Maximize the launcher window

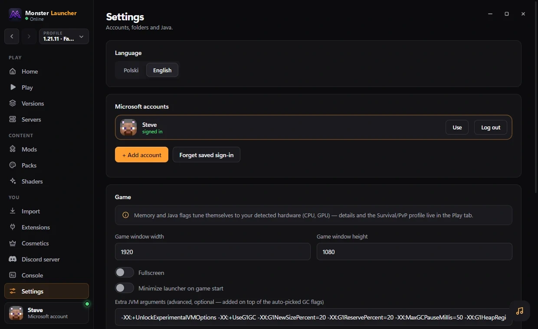pos(507,14)
